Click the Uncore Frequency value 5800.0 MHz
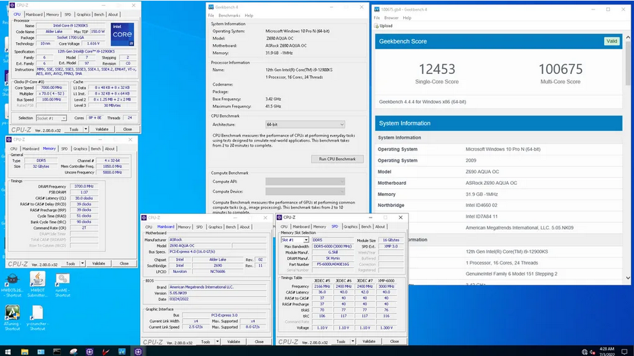Viewport: 634px width, 356px height. 112,172
